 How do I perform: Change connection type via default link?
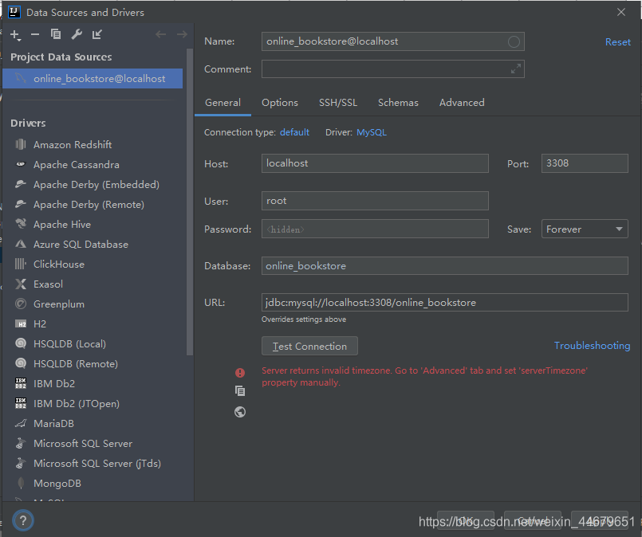(x=294, y=132)
